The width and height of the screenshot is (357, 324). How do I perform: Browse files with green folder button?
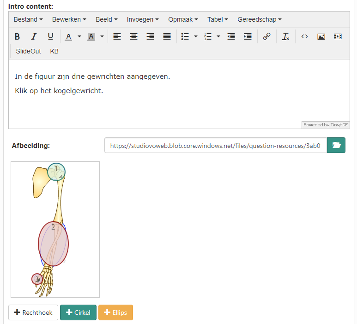[x=336, y=145]
